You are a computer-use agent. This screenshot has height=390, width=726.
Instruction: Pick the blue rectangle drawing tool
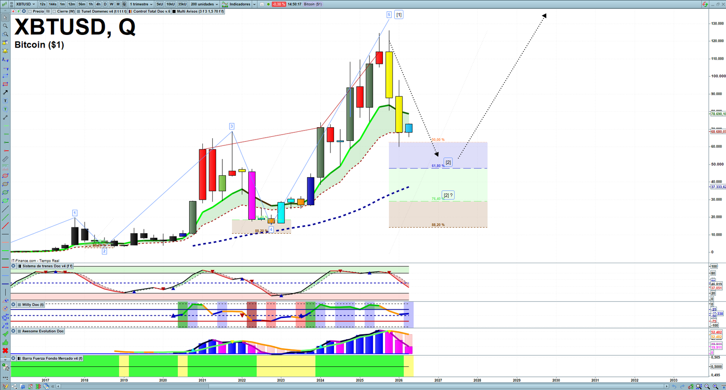tap(5, 76)
